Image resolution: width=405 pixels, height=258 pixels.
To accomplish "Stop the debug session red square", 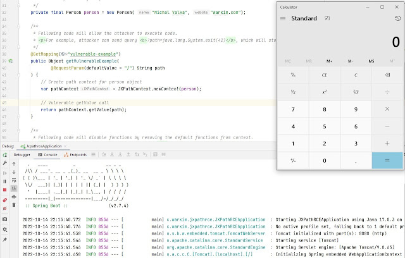I will pos(4,190).
